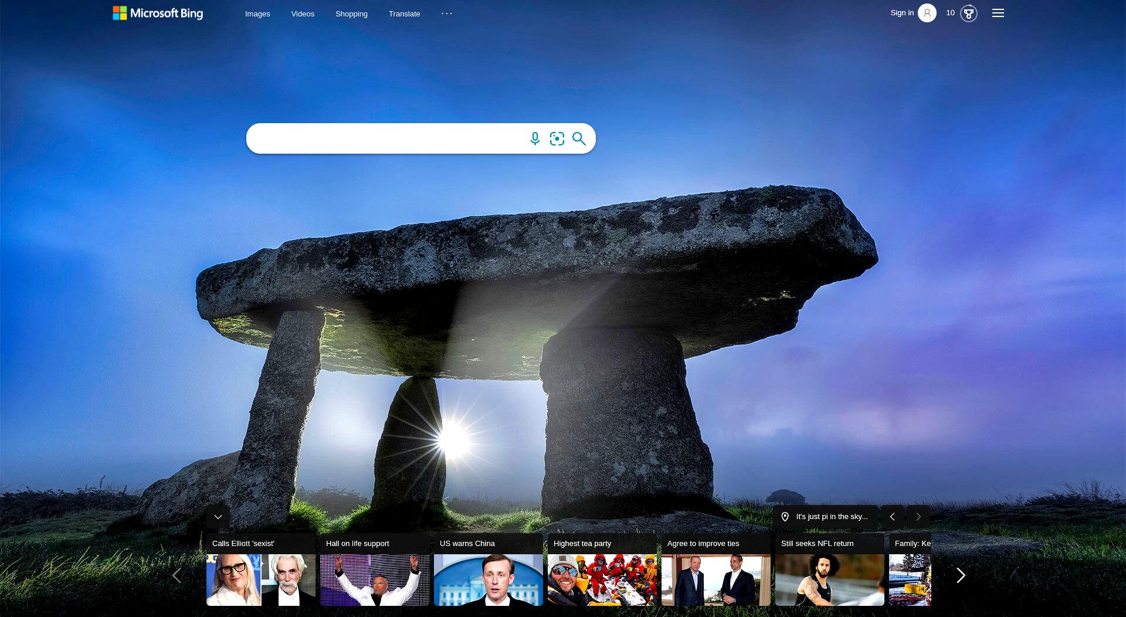1126x617 pixels.
Task: Open "Agree to improve ties" headline
Action: pyautogui.click(x=703, y=544)
